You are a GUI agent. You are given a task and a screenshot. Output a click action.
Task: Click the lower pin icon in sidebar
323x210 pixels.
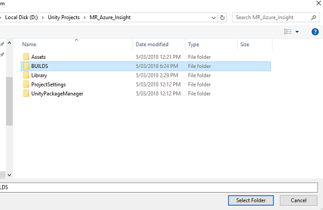(2, 54)
